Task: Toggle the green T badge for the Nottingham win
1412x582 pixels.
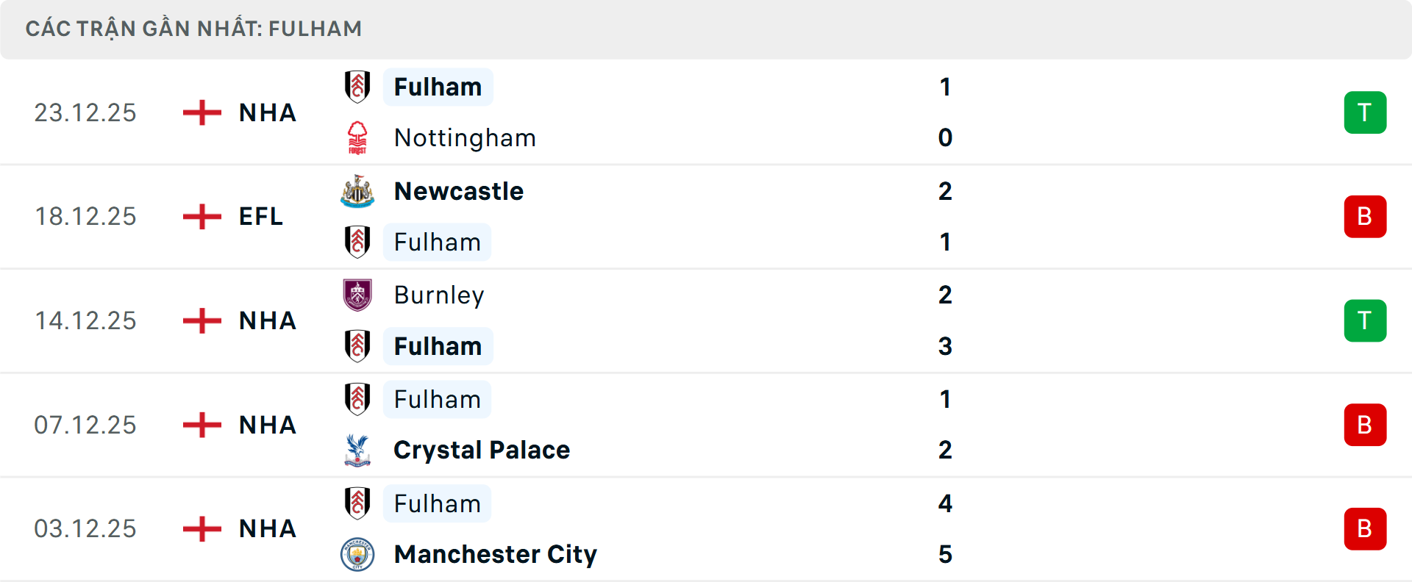Action: [x=1365, y=112]
